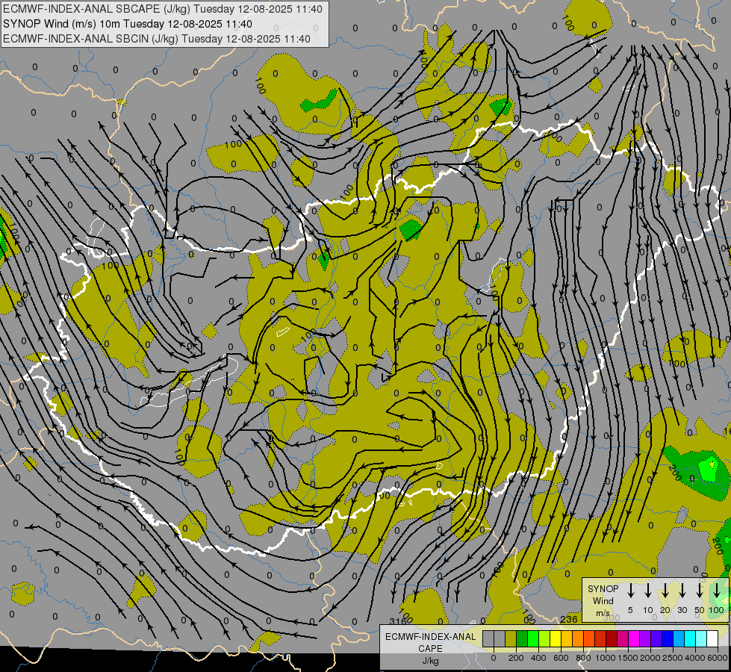Click the 20 m/s wind arrow in legend
731x672 pixels.
coord(665,591)
